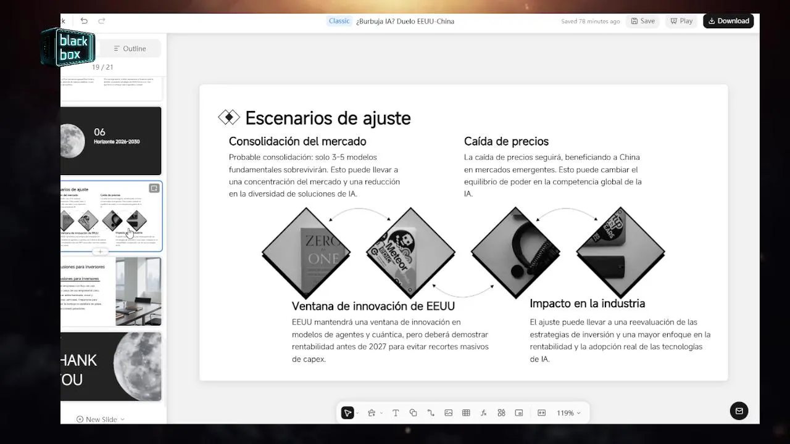Select the Consolidación del mercado heading
The image size is (790, 444).
coord(297,141)
